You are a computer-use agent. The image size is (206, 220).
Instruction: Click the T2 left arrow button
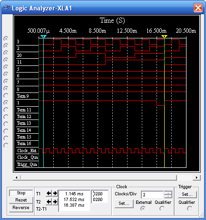(x=49, y=202)
